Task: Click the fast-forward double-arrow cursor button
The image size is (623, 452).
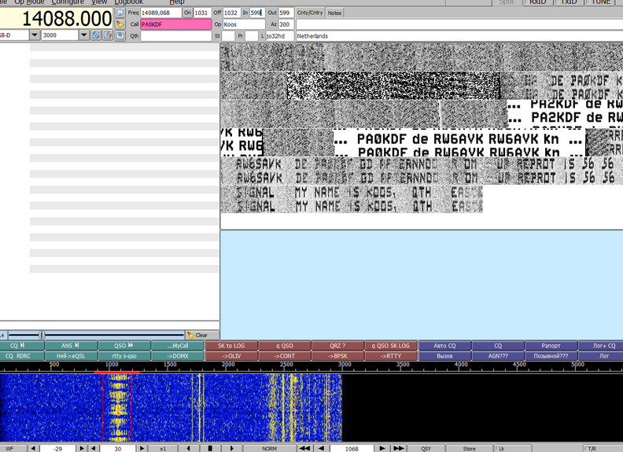Action: [399, 448]
